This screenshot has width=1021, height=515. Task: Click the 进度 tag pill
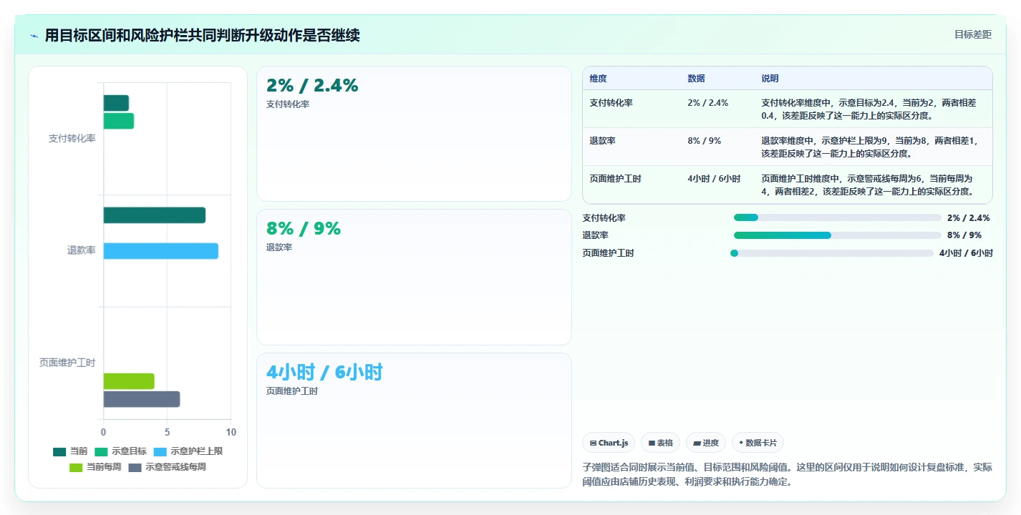pyautogui.click(x=706, y=443)
